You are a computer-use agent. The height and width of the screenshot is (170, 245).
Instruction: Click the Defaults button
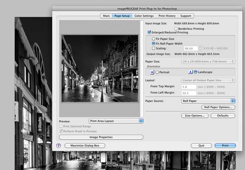click(223, 115)
